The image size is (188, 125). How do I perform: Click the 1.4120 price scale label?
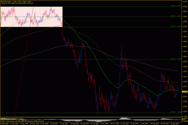click(185, 61)
